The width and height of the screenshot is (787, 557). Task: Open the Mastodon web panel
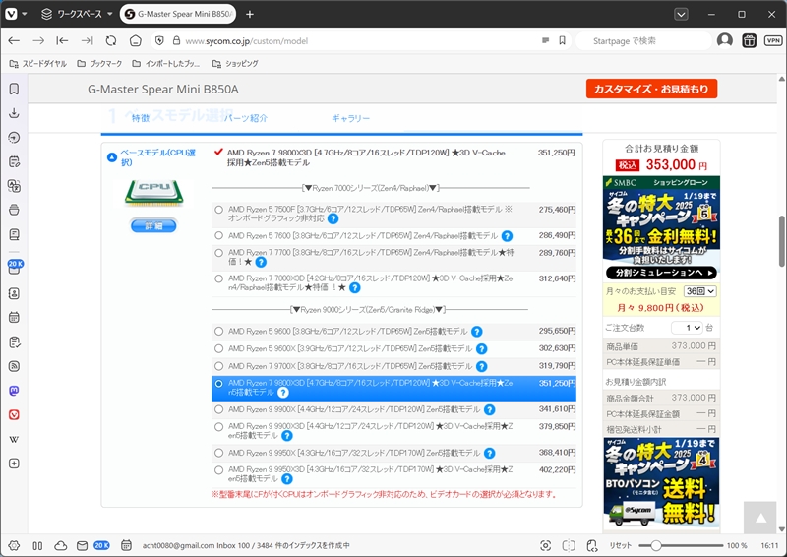(14, 390)
